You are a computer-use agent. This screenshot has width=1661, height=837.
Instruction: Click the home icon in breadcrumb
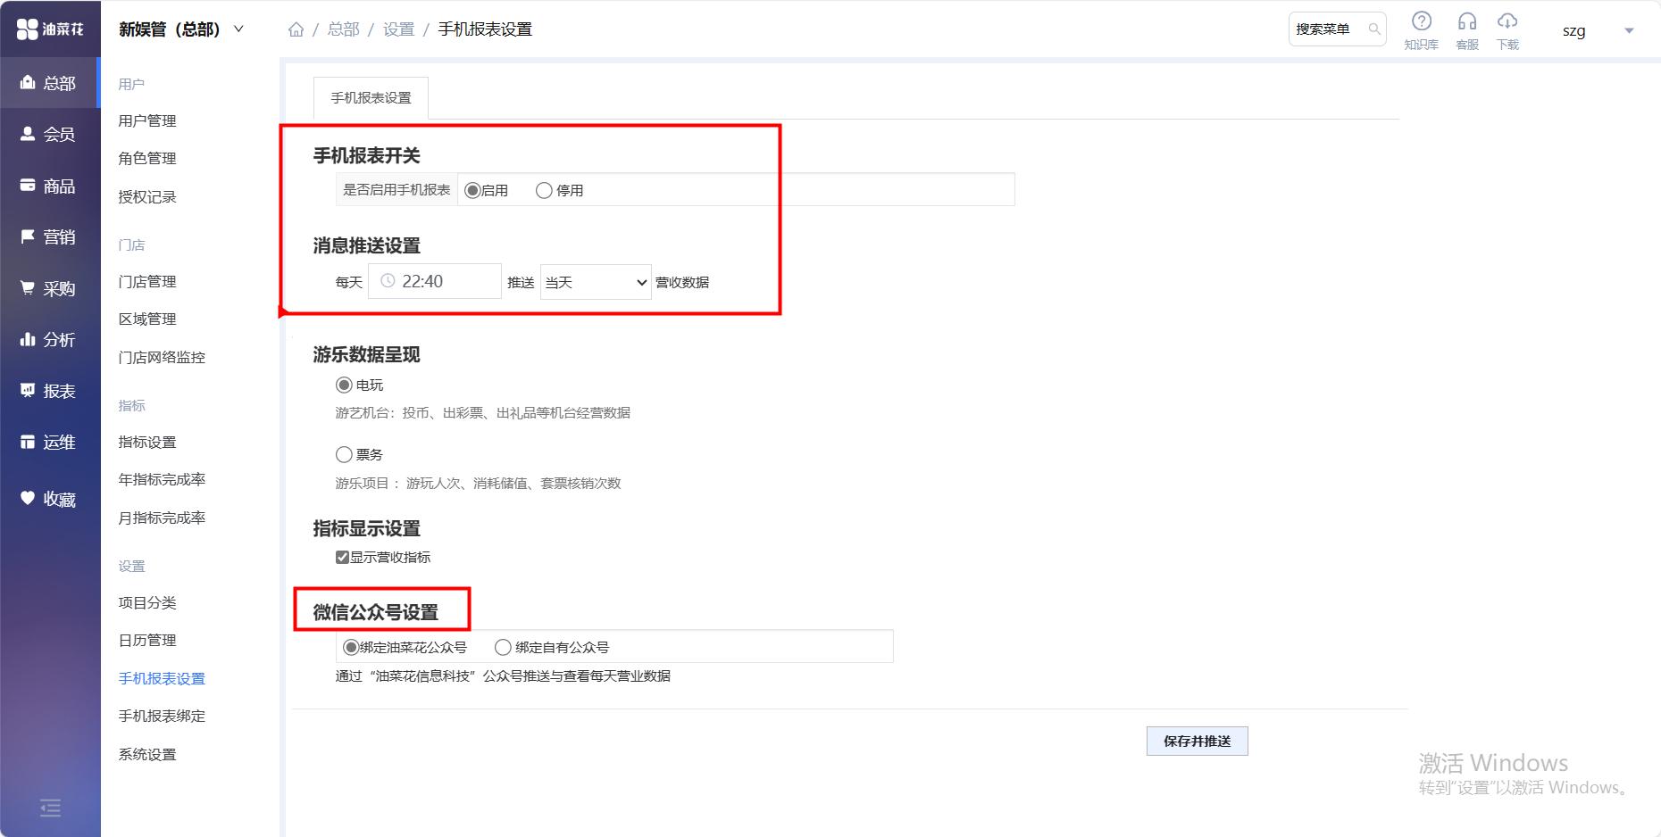(296, 29)
